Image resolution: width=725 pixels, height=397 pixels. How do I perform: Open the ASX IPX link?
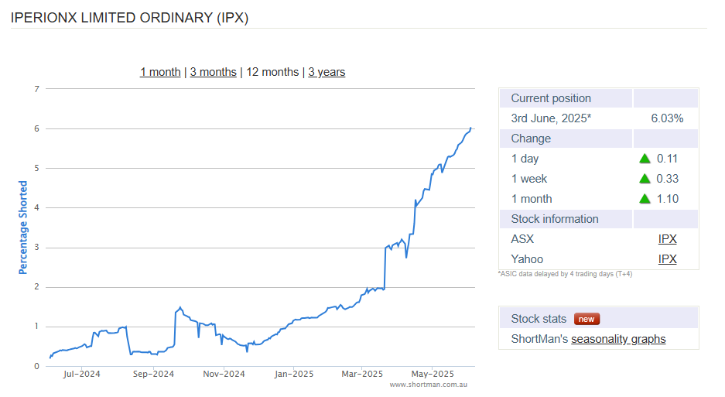point(667,239)
